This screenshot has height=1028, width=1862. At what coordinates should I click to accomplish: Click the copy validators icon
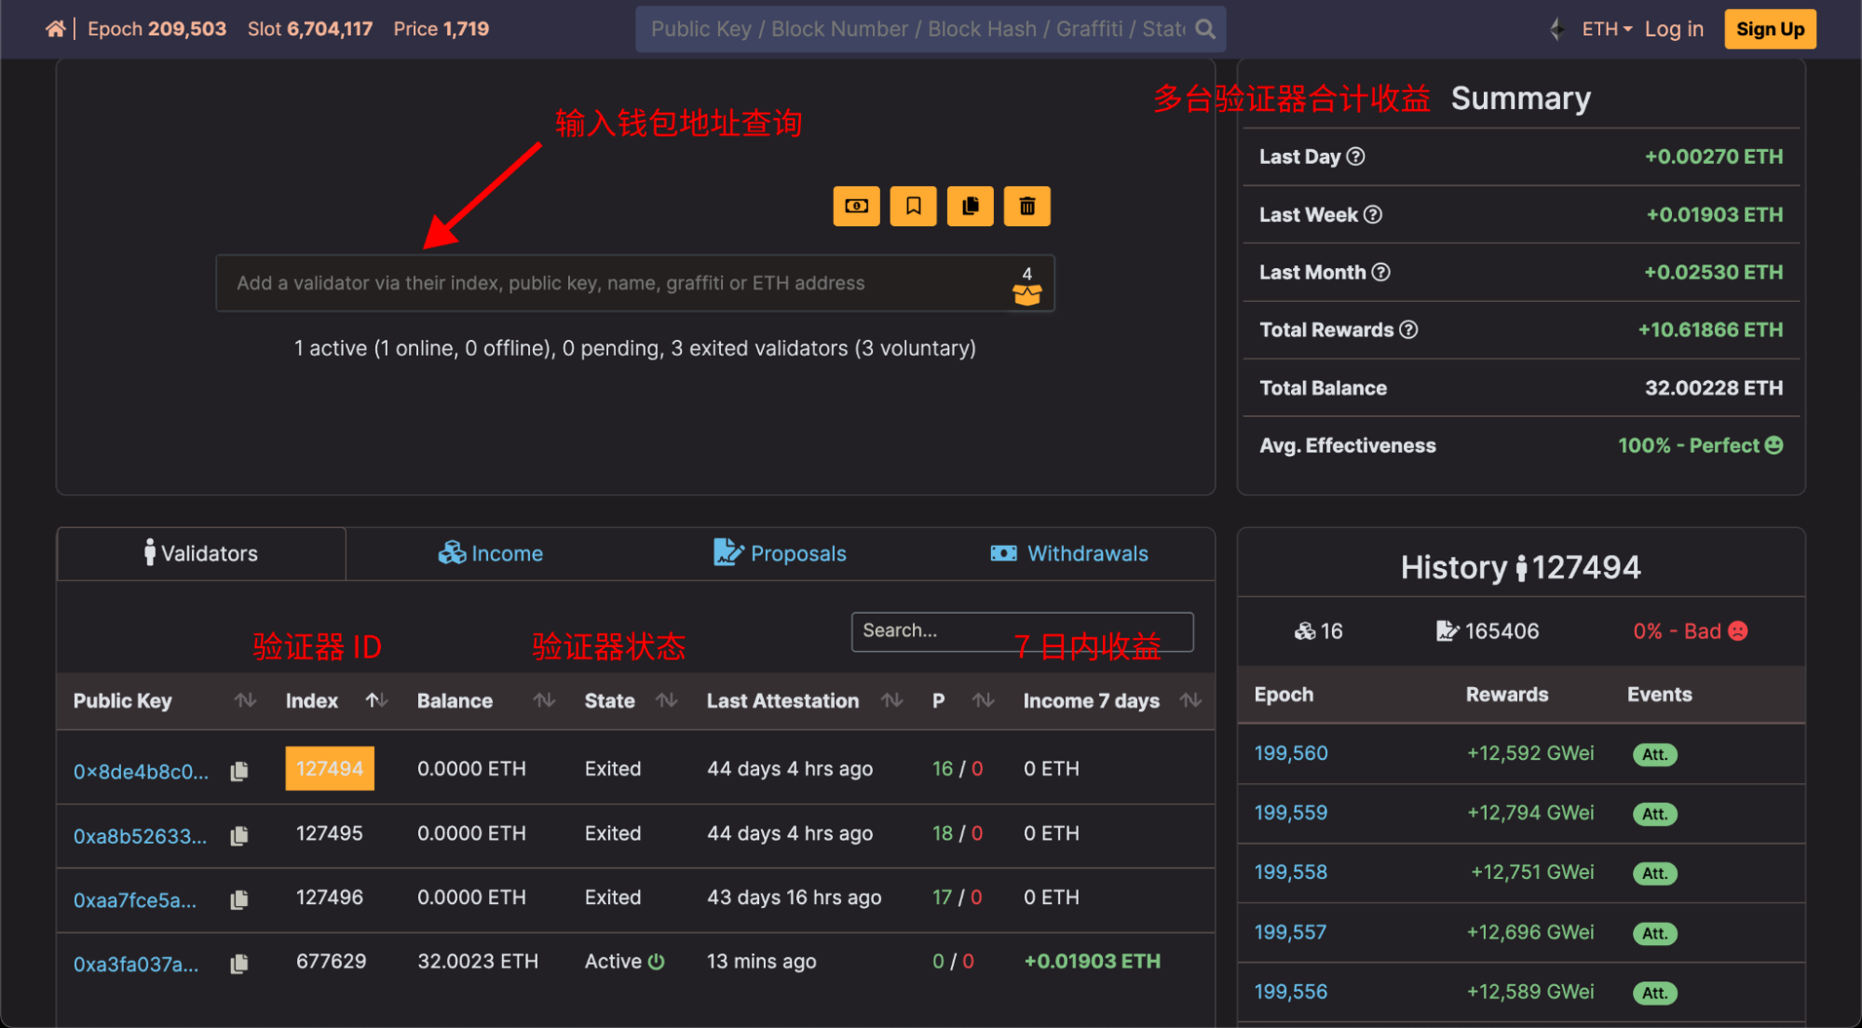[970, 207]
